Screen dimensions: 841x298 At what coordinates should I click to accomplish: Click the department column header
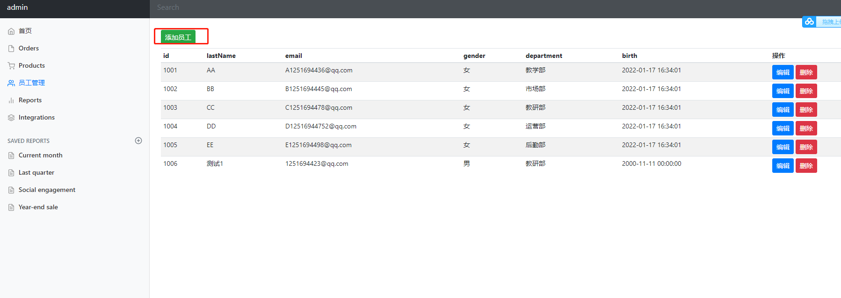(544, 56)
